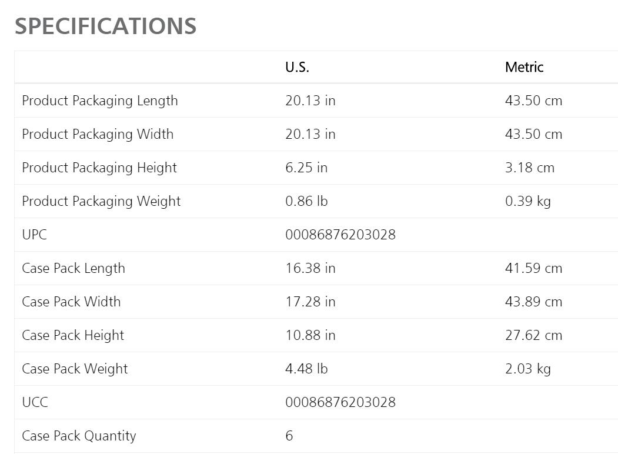Screen dimensions: 618x454
Task: Click the Case Pack Length label
Action: [74, 268]
